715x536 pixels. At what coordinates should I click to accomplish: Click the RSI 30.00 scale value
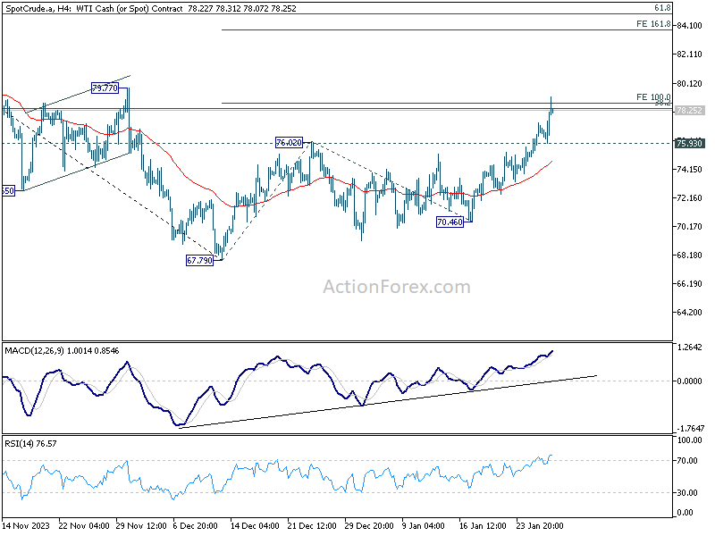(687, 493)
